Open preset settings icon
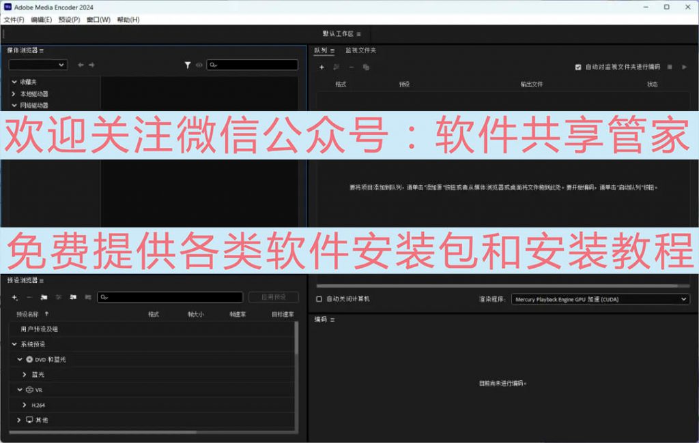 tap(59, 297)
